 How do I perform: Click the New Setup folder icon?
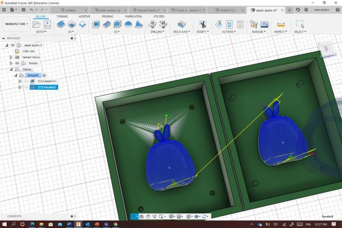click(x=36, y=24)
